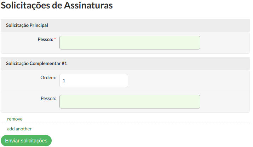Click the Pessoa label in the complementary request
Screen dimensions: 253x147
coord(48,98)
